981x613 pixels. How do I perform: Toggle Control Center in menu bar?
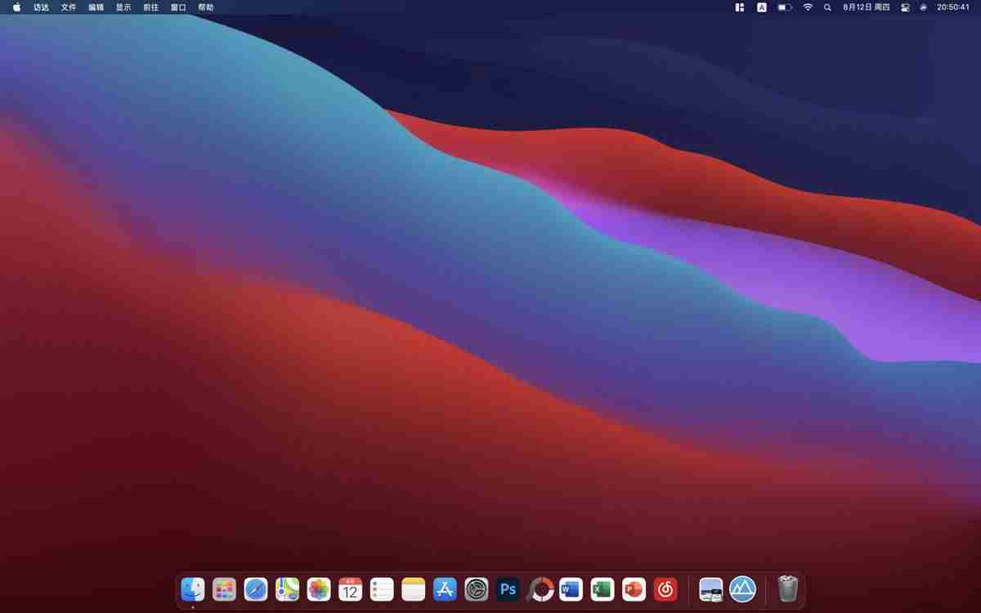(x=905, y=7)
